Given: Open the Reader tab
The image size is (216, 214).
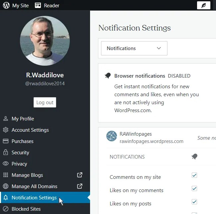Looking at the screenshot, I should (52, 6).
